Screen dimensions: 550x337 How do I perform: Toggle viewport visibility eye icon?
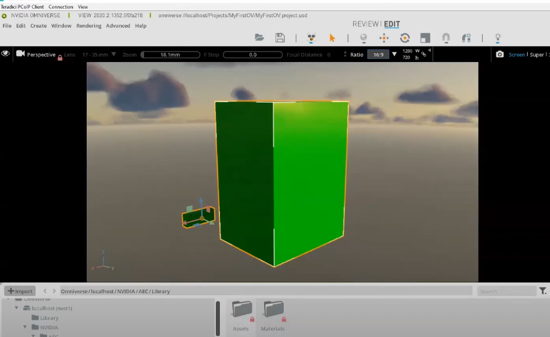pyautogui.click(x=5, y=53)
